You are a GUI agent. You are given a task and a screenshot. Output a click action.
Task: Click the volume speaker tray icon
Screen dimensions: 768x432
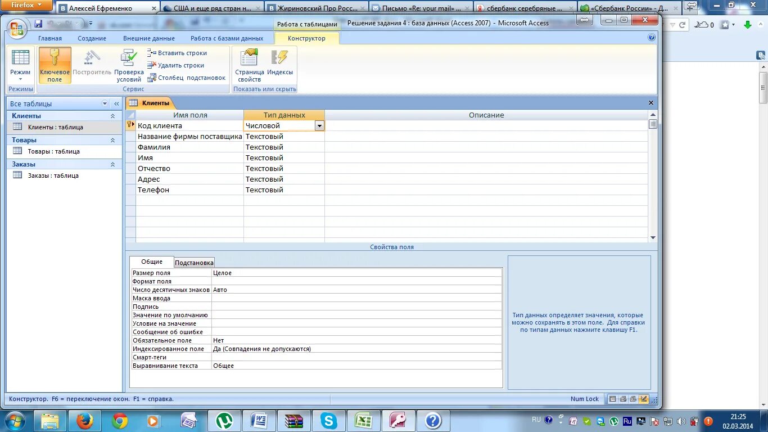[681, 421]
